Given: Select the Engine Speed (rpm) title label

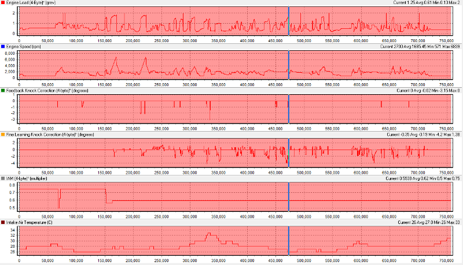Looking at the screenshot, I should click(x=26, y=47).
